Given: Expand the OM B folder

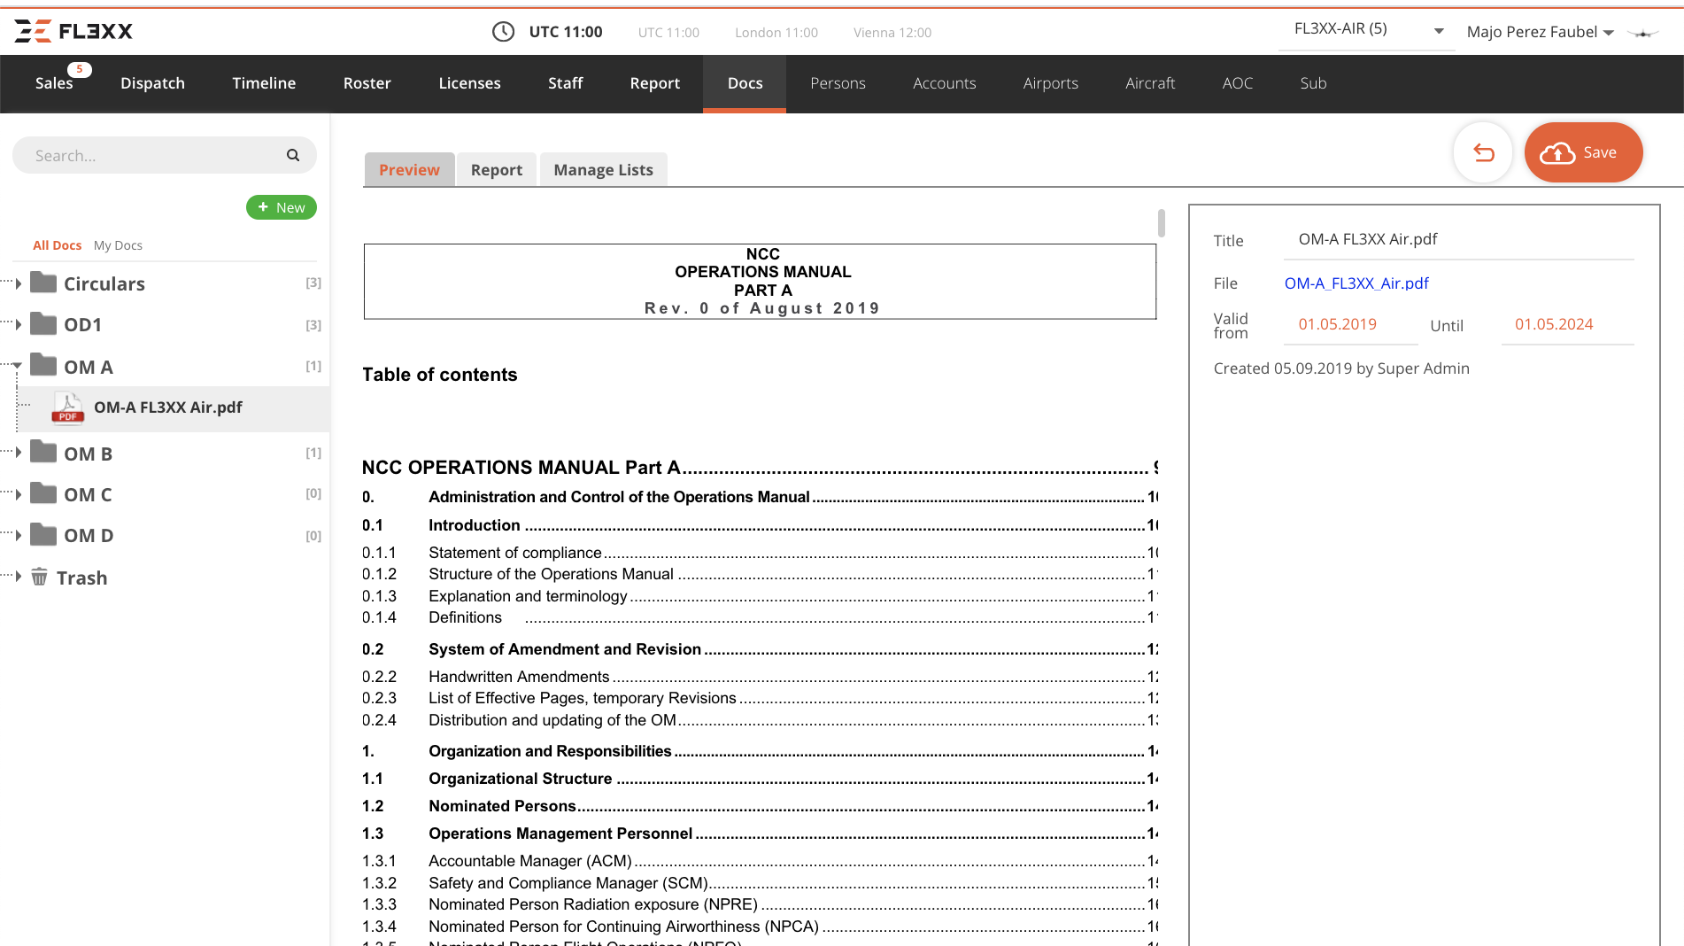Looking at the screenshot, I should (19, 452).
